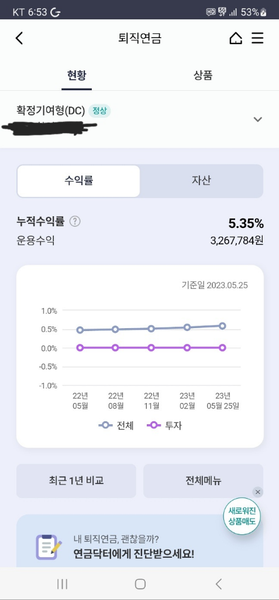This screenshot has height=600, width=279.
Task: Expand the 확정기여형(DC) account dropdown
Action: coord(258,119)
